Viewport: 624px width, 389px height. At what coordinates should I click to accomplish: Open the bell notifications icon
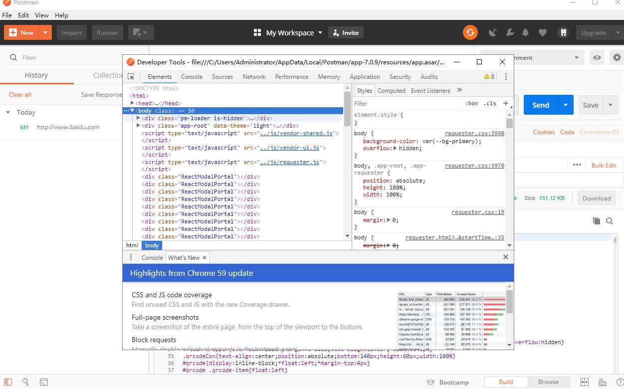coord(525,32)
